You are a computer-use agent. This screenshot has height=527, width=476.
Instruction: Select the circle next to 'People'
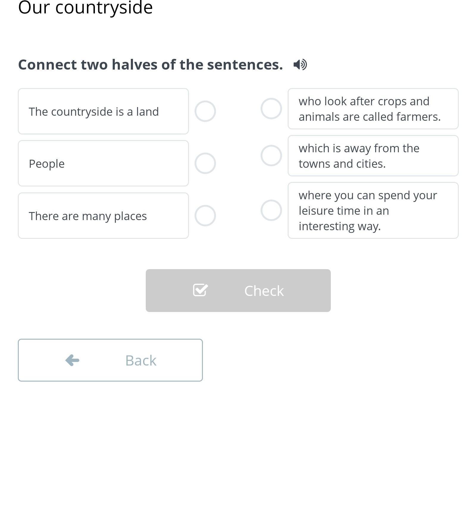click(x=205, y=163)
